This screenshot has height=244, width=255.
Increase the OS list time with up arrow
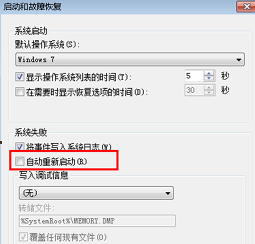point(209,73)
